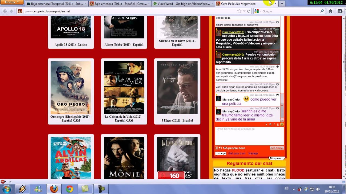Click the Bloquear... Adblock tab

click(x=277, y=158)
